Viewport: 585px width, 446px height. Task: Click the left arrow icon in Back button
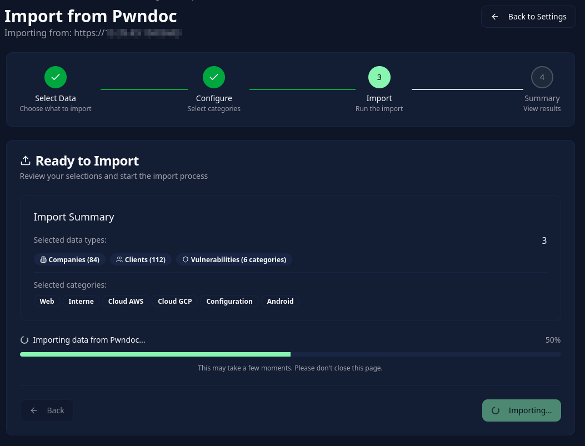pyautogui.click(x=34, y=410)
